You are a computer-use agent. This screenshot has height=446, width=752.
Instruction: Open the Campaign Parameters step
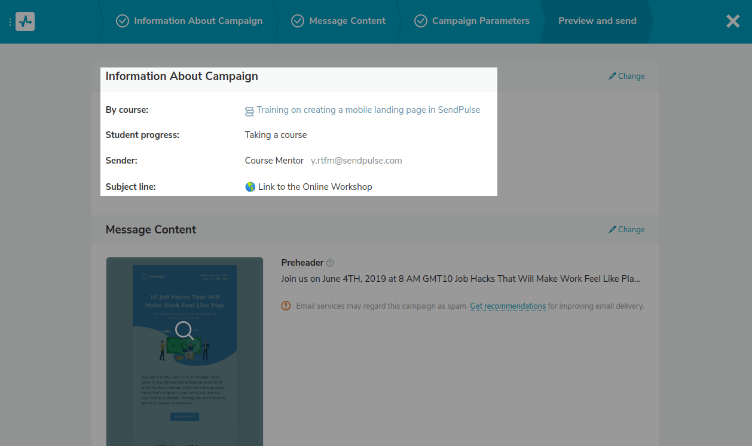[x=472, y=21]
